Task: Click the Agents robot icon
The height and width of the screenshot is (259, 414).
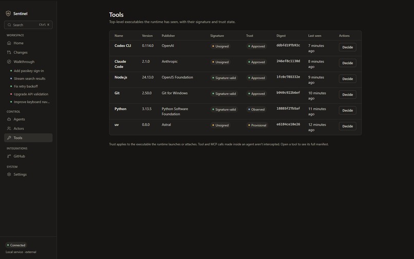Action: [x=9, y=119]
